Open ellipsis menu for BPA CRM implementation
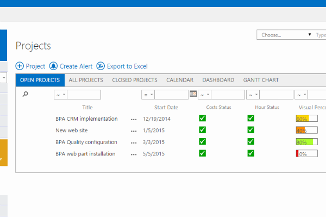The width and height of the screenshot is (326, 217). [x=134, y=120]
